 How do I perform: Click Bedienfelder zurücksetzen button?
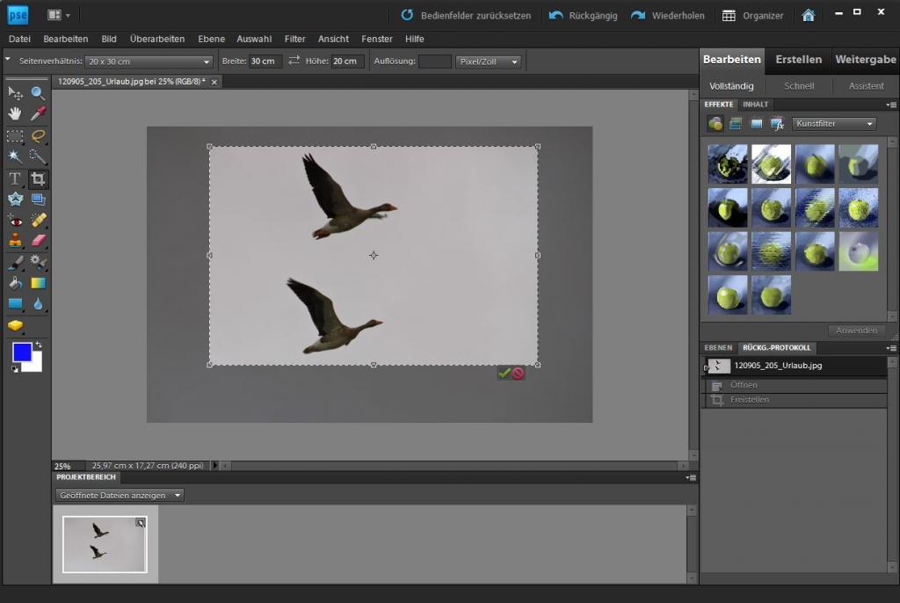coord(466,16)
